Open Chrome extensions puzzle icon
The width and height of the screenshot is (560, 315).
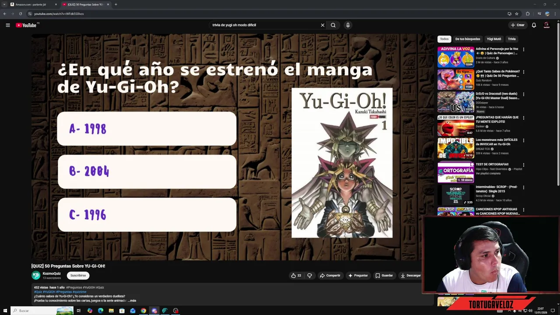(x=528, y=14)
